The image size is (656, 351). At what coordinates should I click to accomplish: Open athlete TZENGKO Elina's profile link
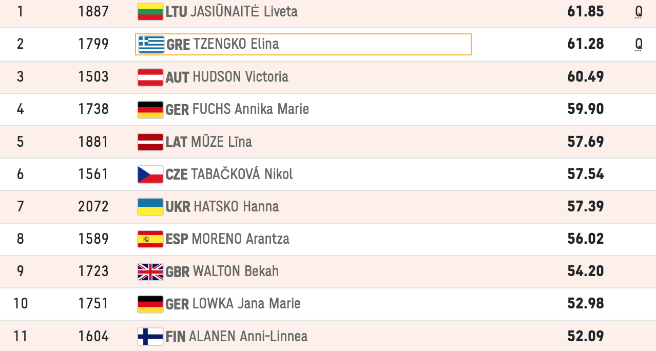click(236, 44)
